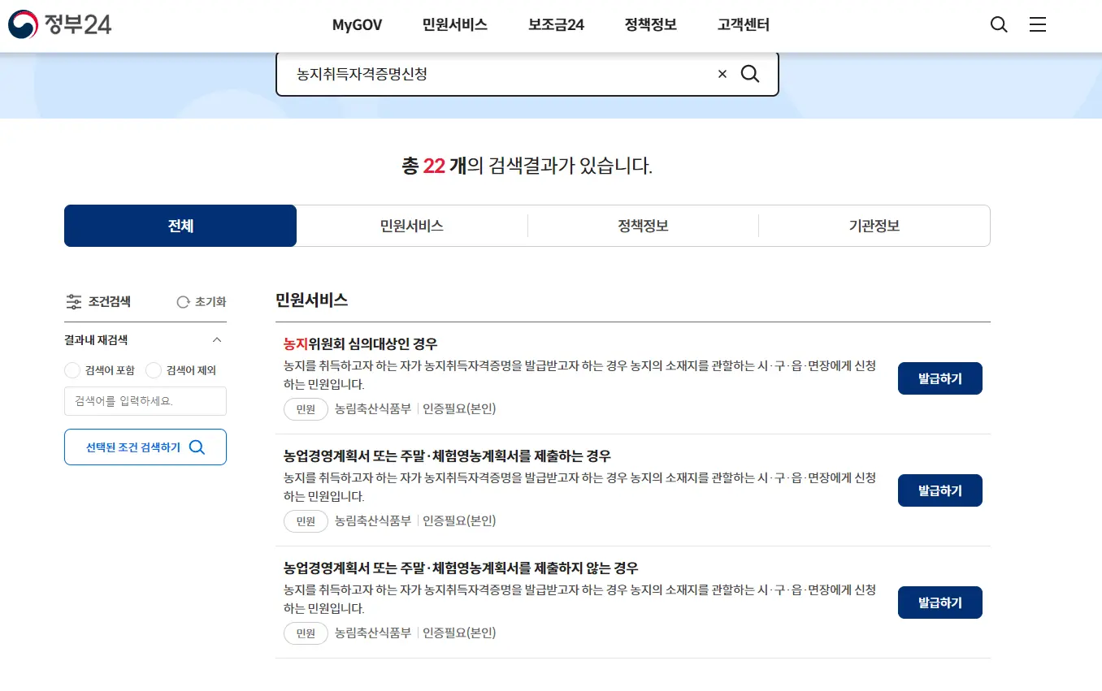The width and height of the screenshot is (1102, 691).
Task: Click the 검색어를 입력하세요 input field
Action: tap(145, 400)
